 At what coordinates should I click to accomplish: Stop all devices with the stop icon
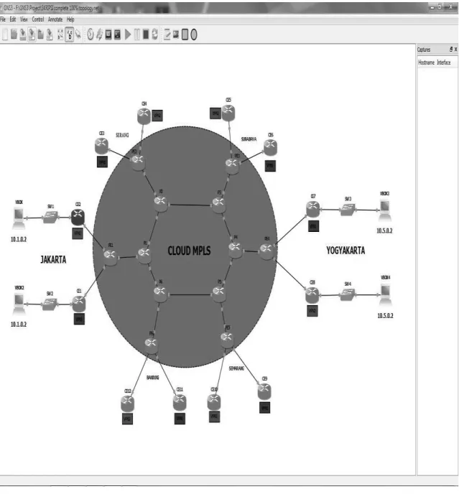point(146,34)
